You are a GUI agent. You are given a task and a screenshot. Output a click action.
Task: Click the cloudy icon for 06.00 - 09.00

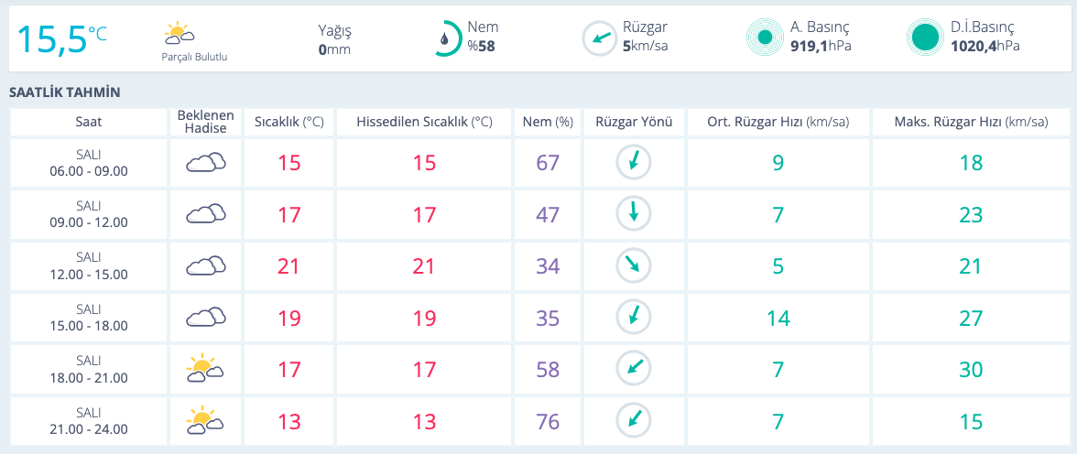pyautogui.click(x=206, y=163)
